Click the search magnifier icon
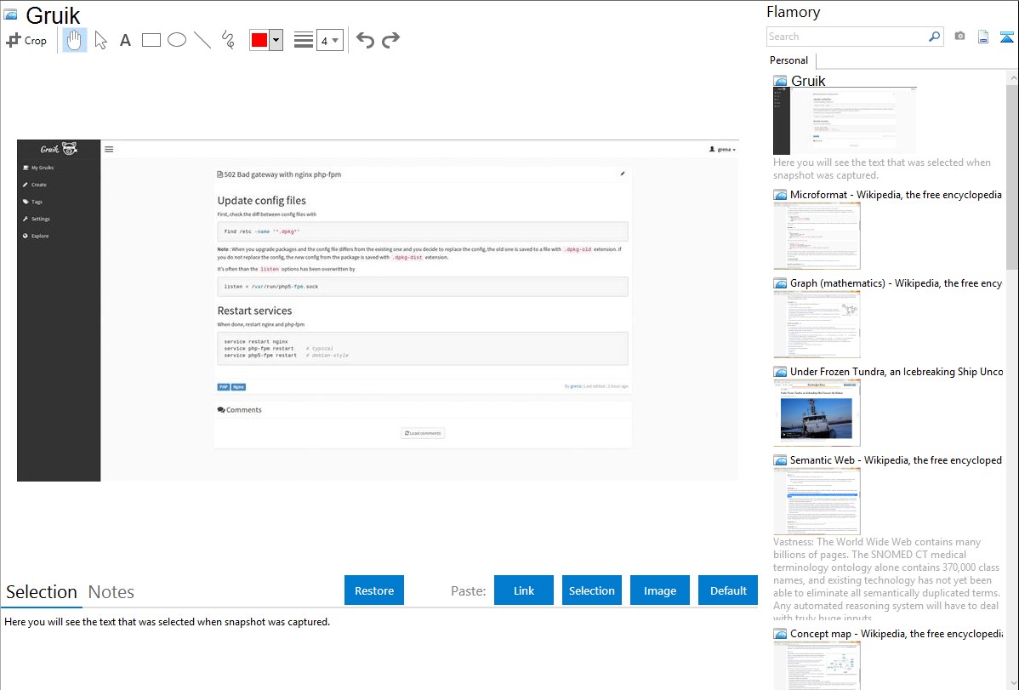The height and width of the screenshot is (690, 1019). click(x=935, y=37)
